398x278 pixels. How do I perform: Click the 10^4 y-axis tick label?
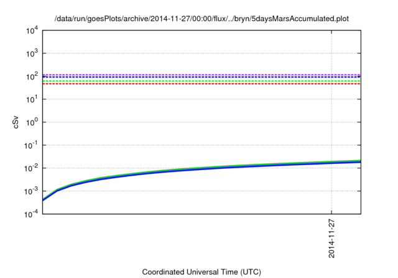(32, 30)
